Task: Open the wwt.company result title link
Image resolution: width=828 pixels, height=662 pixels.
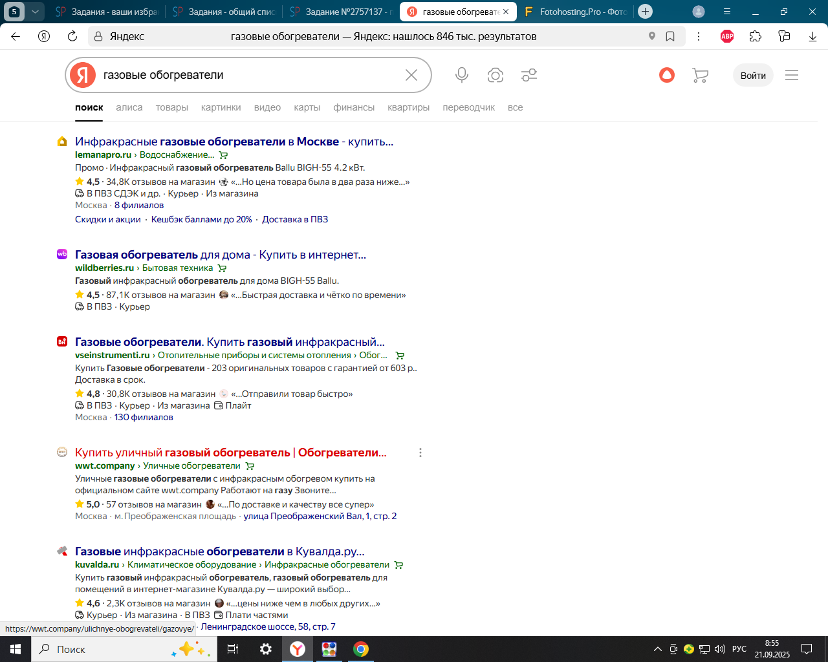Action: point(231,453)
